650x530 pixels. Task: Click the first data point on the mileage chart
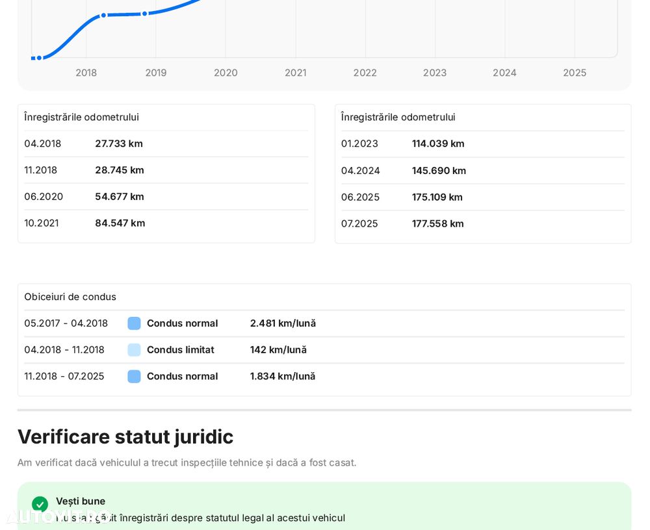click(x=39, y=58)
